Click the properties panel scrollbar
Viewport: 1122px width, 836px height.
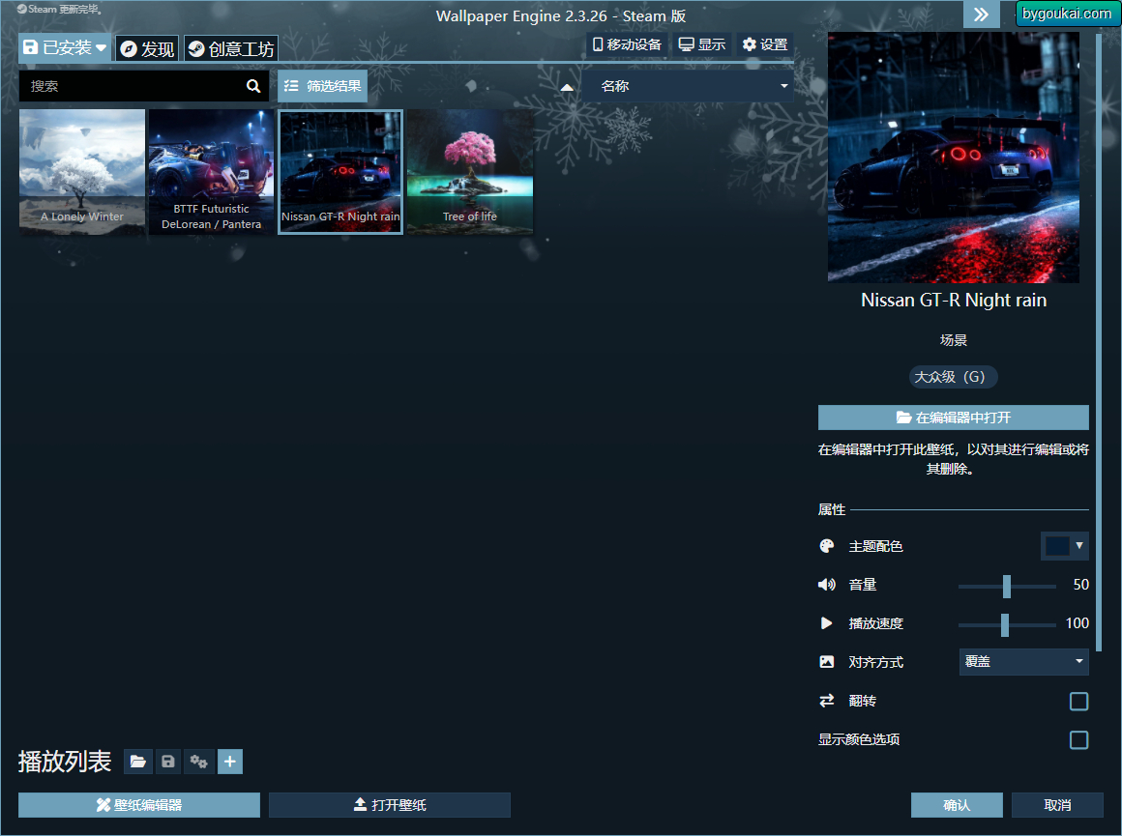[1099, 343]
